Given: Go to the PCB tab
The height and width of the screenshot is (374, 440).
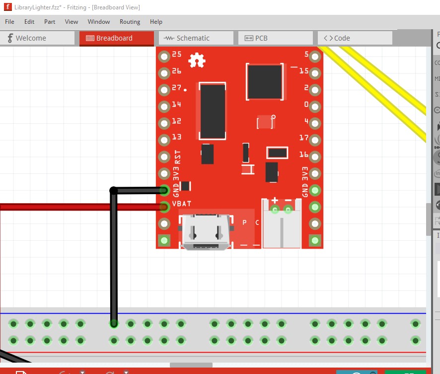Looking at the screenshot, I should (276, 38).
